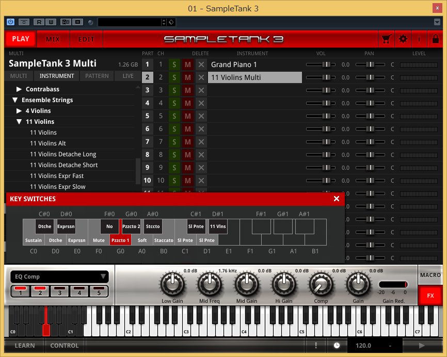The image size is (447, 357).
Task: Show info with the i icon
Action: (419, 39)
